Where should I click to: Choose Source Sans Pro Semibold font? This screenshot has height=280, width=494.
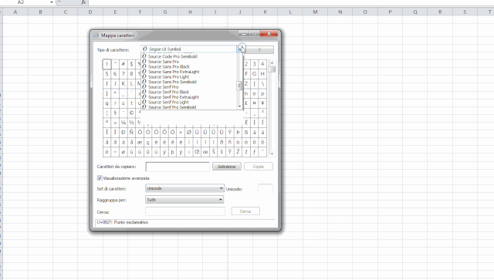click(x=172, y=82)
